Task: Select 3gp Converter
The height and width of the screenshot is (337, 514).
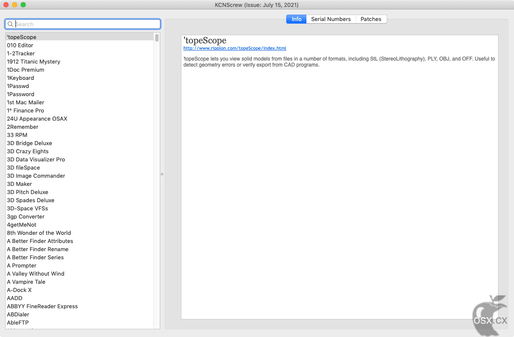Action: tap(80, 216)
